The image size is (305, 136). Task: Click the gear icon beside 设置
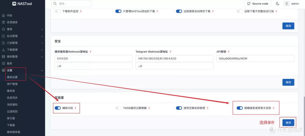3,70
